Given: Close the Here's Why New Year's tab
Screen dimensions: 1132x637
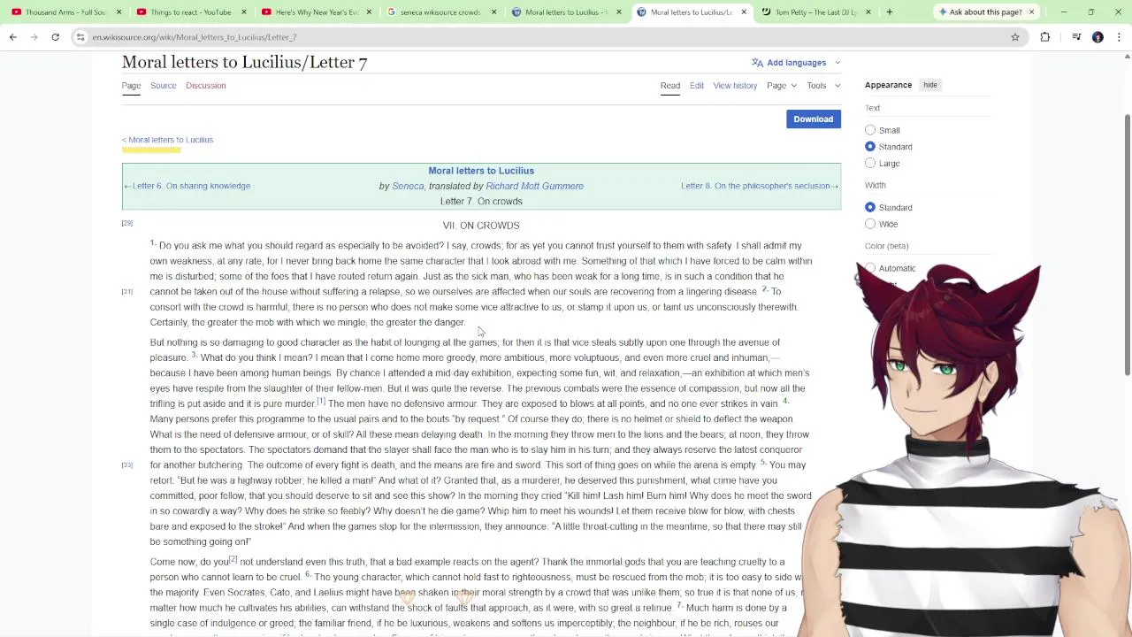Looking at the screenshot, I should (369, 12).
